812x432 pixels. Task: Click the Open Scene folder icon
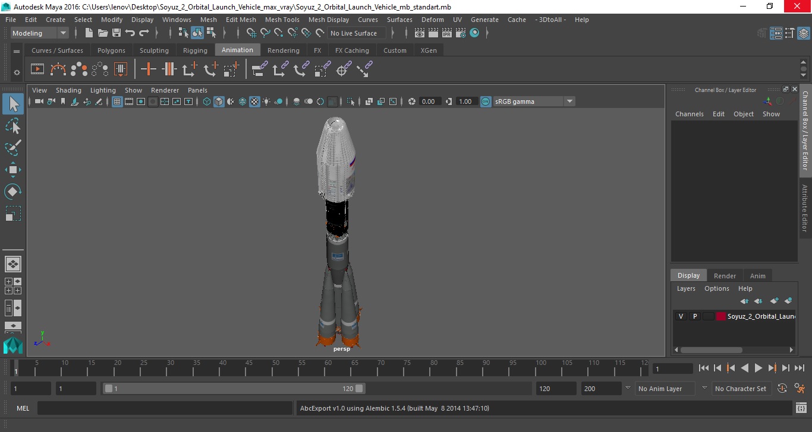coord(103,33)
